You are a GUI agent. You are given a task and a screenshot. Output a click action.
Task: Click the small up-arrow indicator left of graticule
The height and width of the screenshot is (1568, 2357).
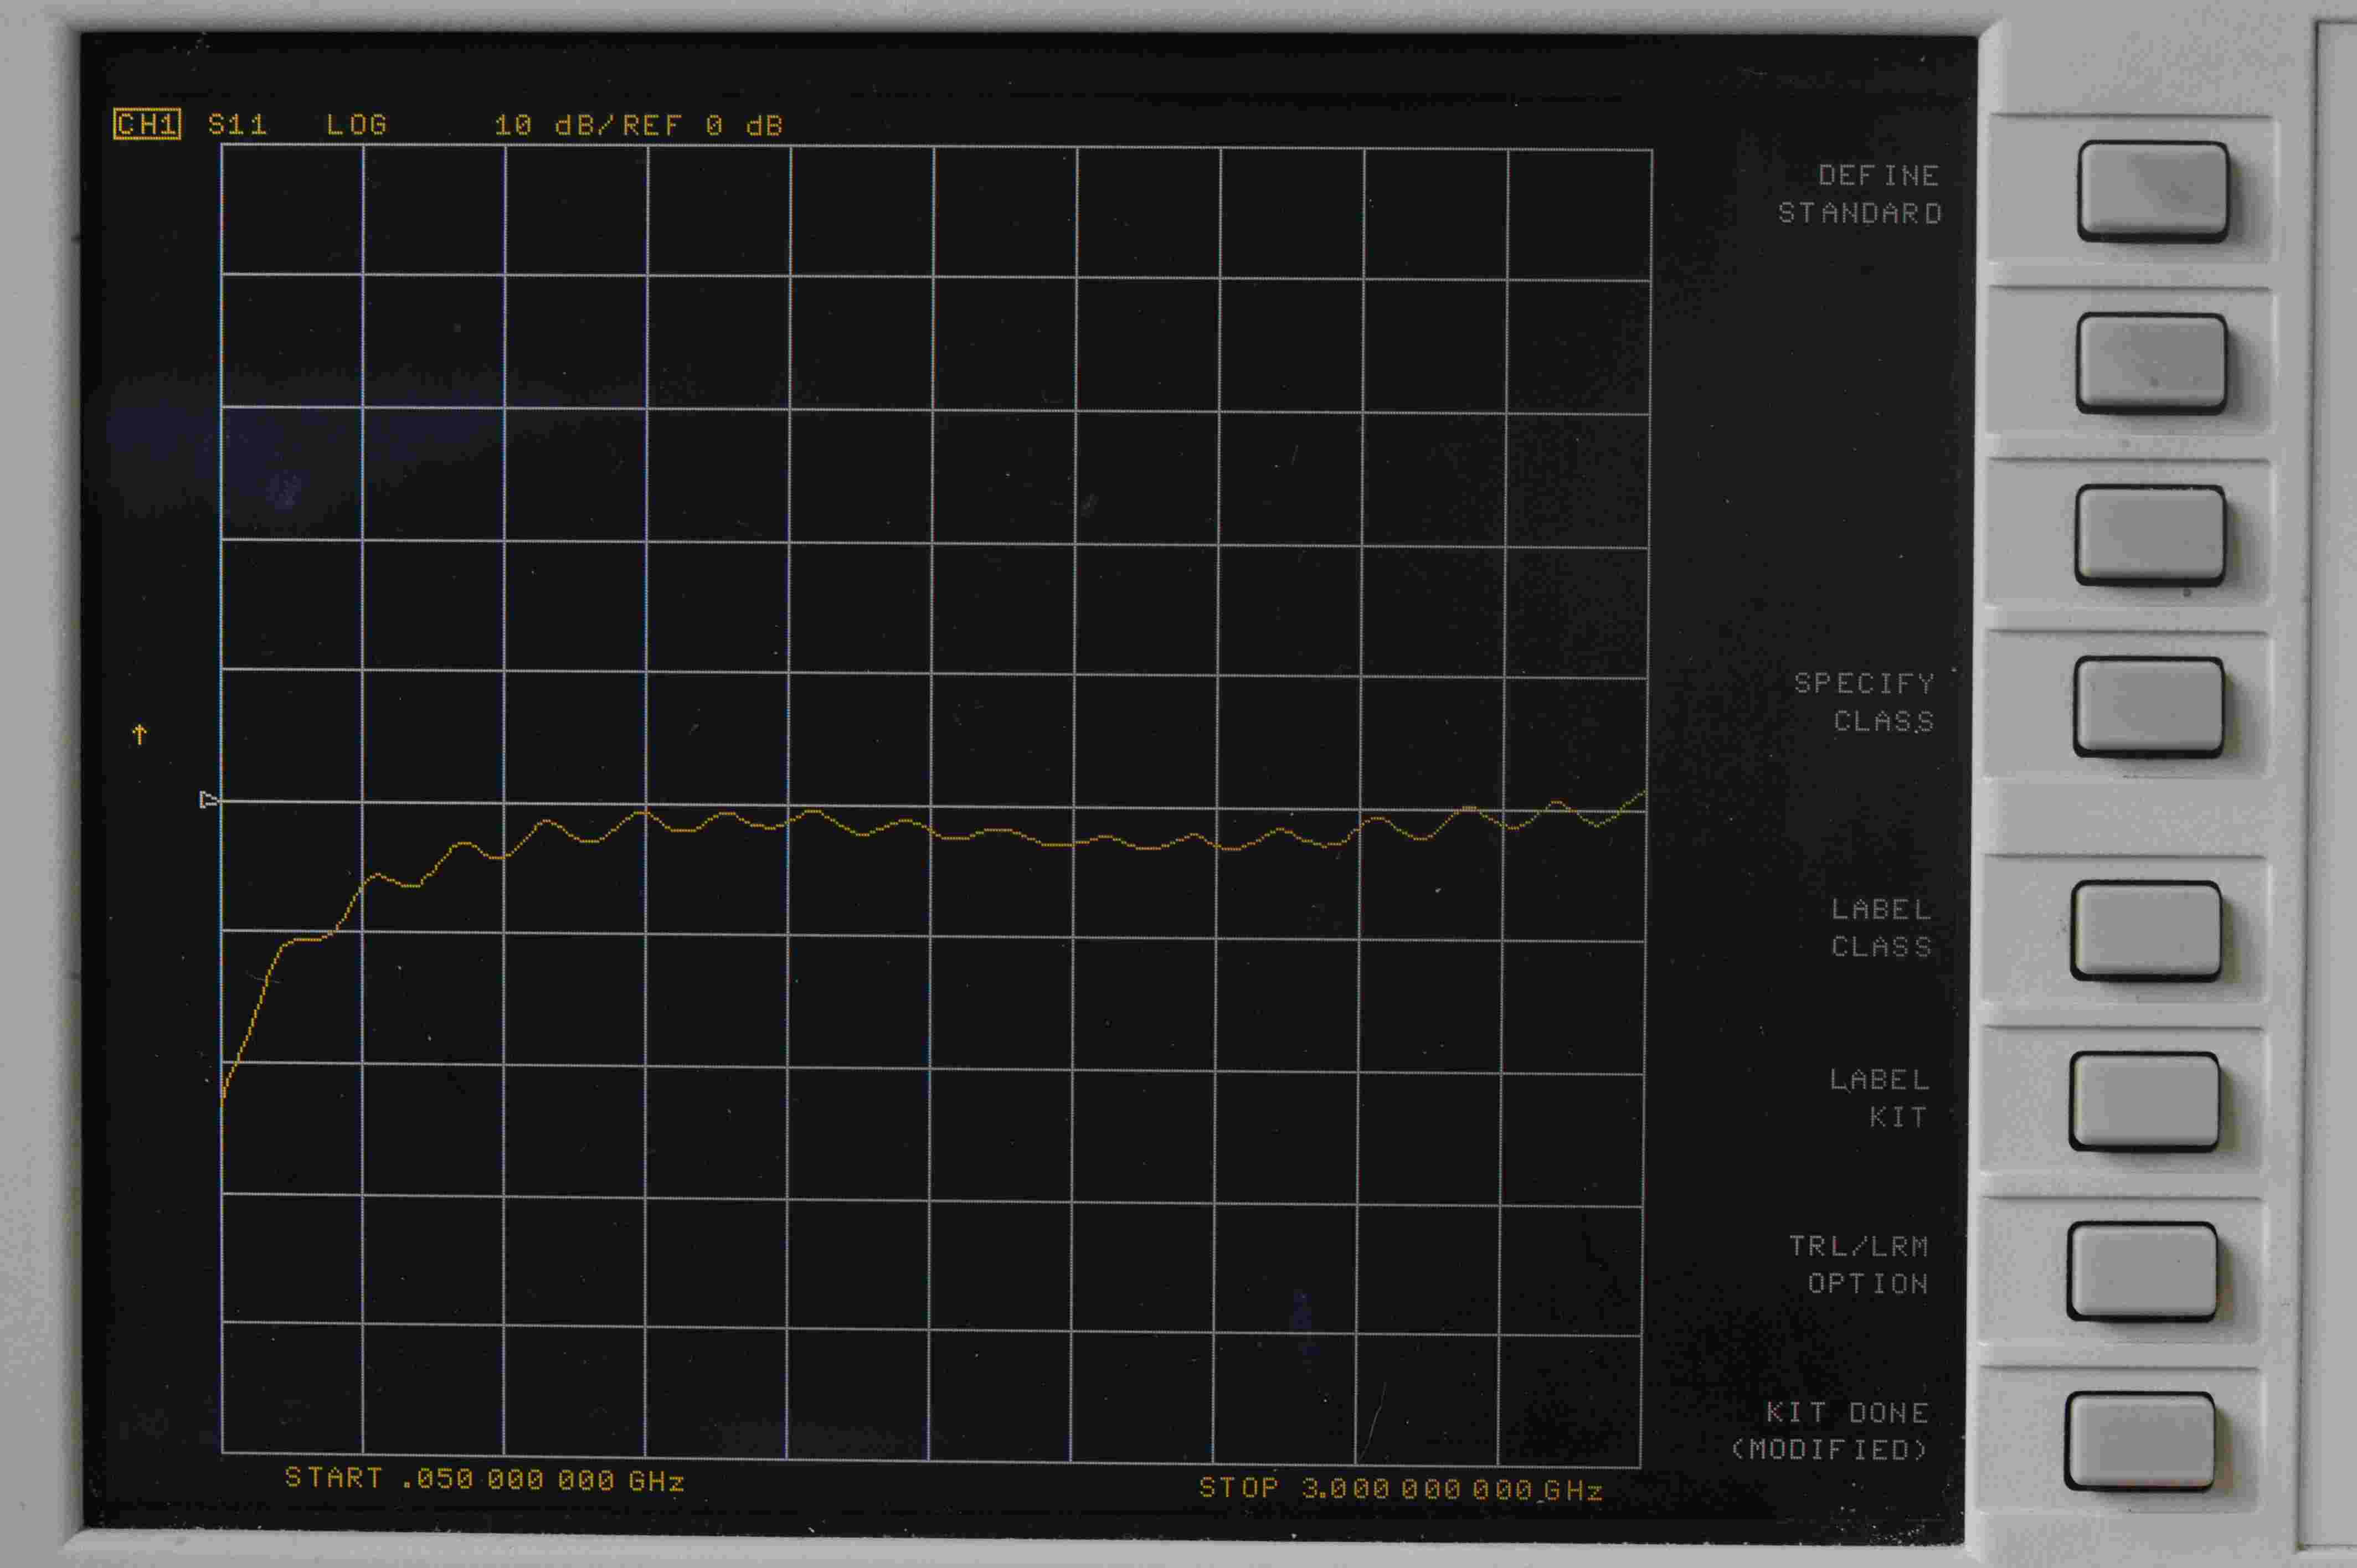tap(140, 735)
